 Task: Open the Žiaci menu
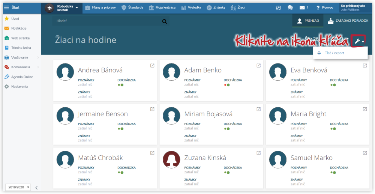[x=237, y=8]
